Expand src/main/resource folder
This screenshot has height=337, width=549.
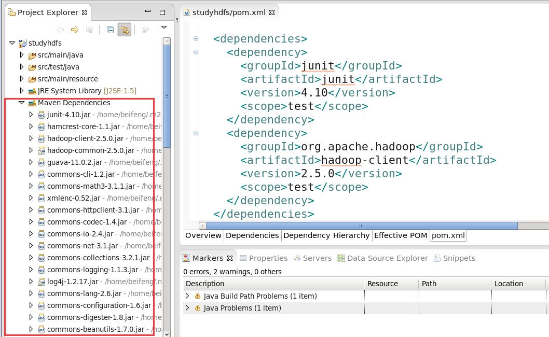coord(21,79)
